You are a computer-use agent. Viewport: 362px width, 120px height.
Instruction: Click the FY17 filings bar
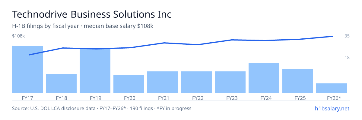(x=27, y=69)
